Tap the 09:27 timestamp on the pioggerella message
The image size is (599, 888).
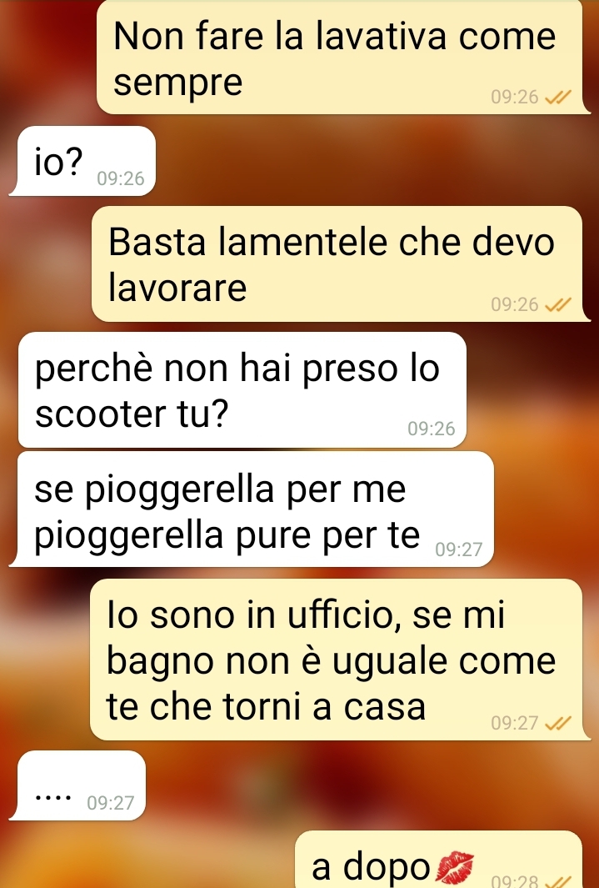tap(459, 549)
